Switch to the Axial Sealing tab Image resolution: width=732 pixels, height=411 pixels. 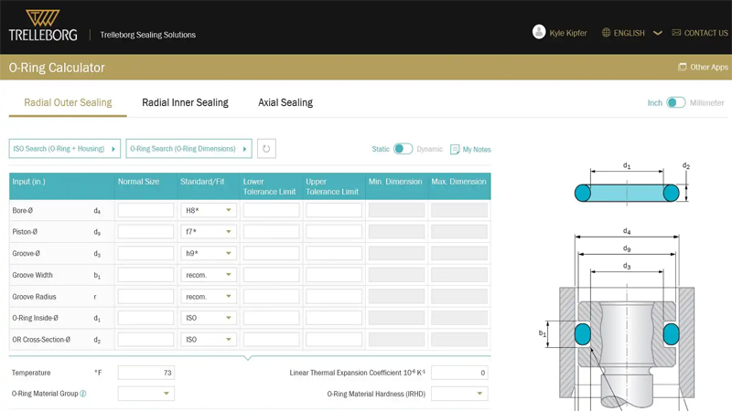point(285,103)
